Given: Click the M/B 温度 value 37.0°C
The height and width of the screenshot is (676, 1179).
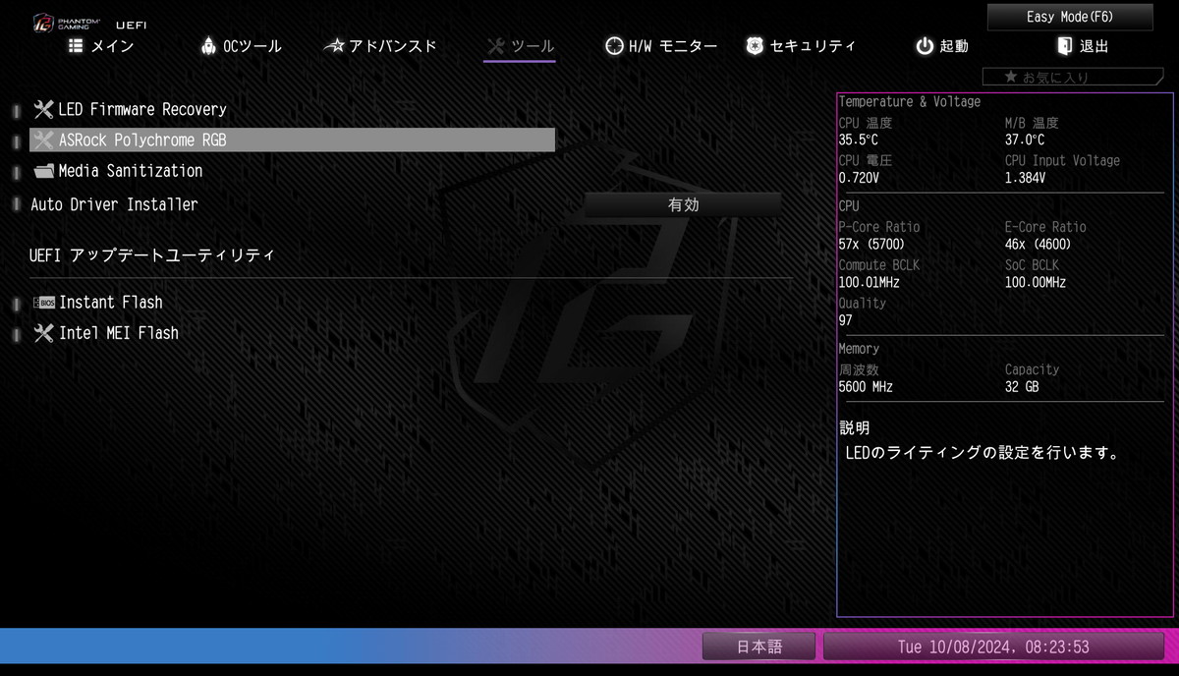Looking at the screenshot, I should tap(1025, 141).
